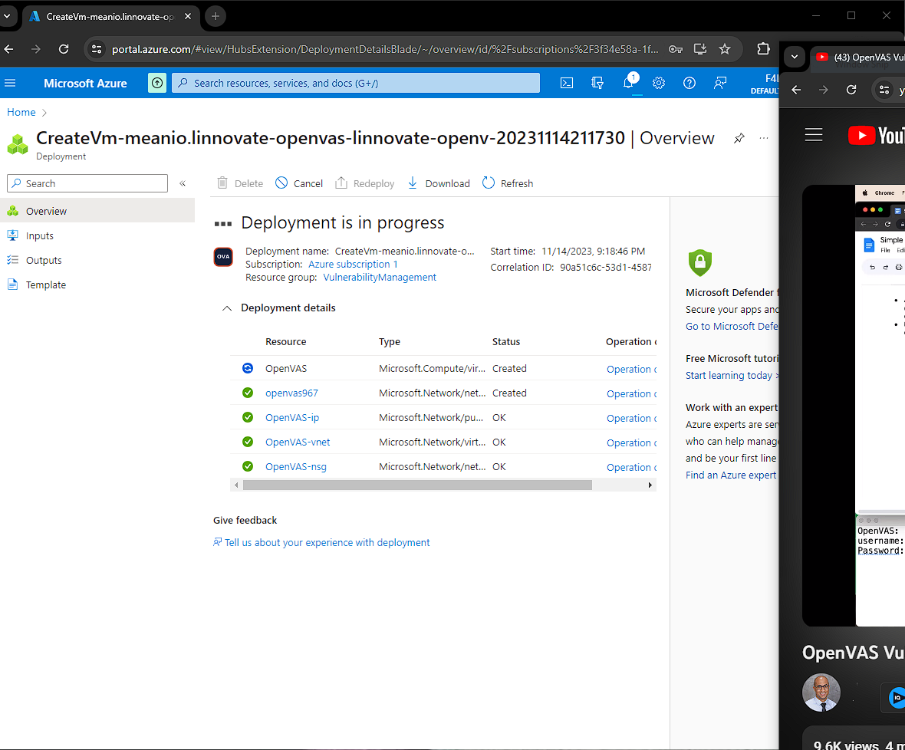Click the Status column header
905x750 pixels.
coord(506,341)
